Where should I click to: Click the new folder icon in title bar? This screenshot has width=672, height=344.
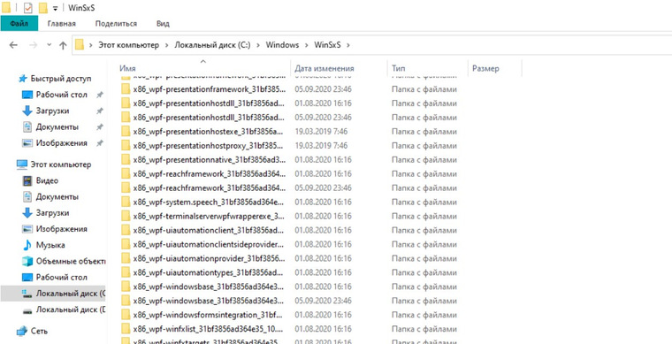[x=42, y=8]
